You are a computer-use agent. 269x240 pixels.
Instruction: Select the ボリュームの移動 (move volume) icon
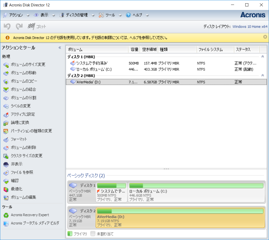[6, 73]
